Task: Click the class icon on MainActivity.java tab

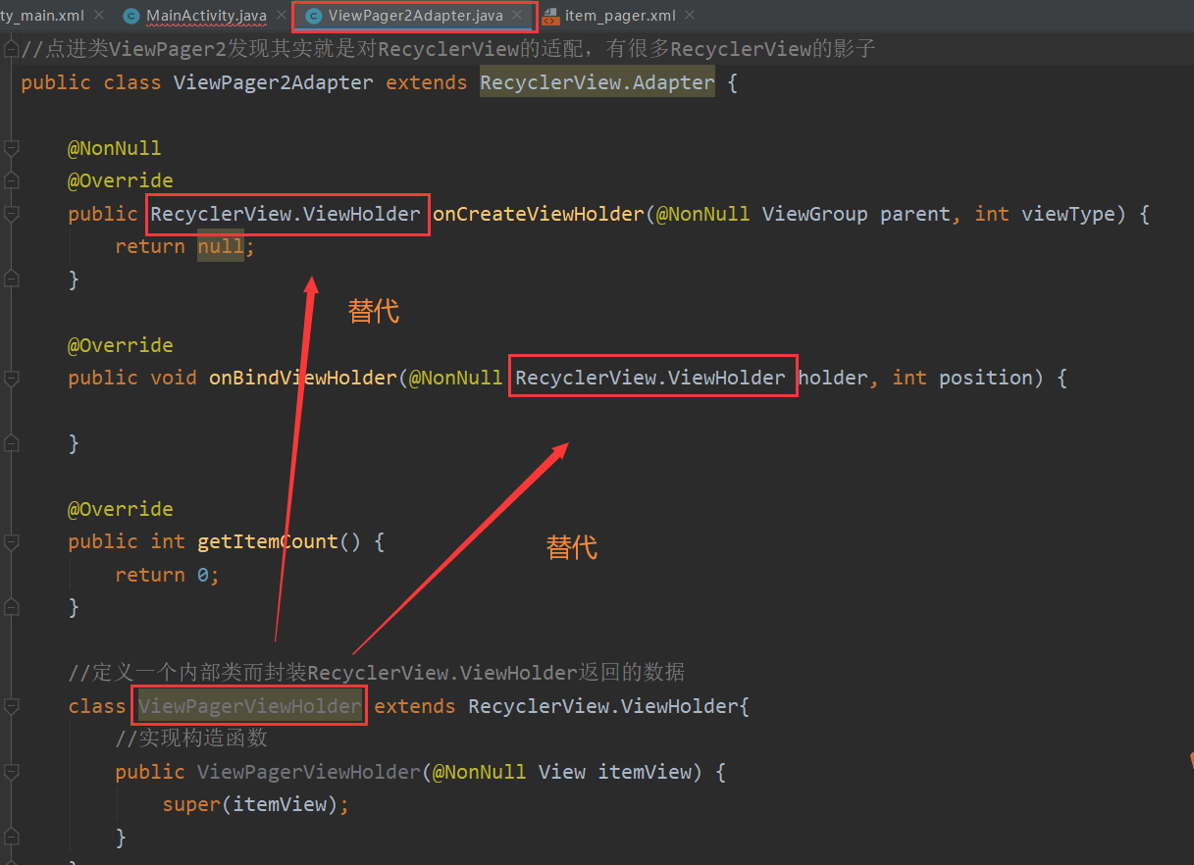Action: [x=131, y=17]
